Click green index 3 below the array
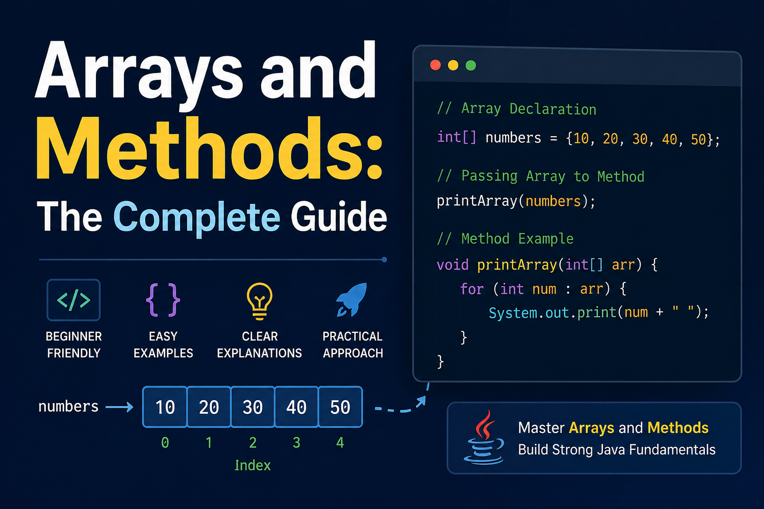764x509 pixels. [x=296, y=442]
